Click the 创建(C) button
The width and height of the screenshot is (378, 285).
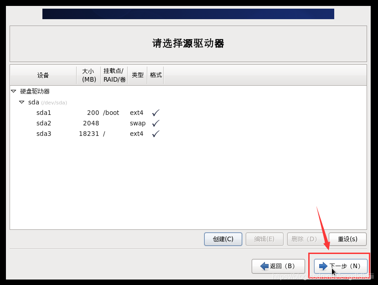tap(223, 239)
